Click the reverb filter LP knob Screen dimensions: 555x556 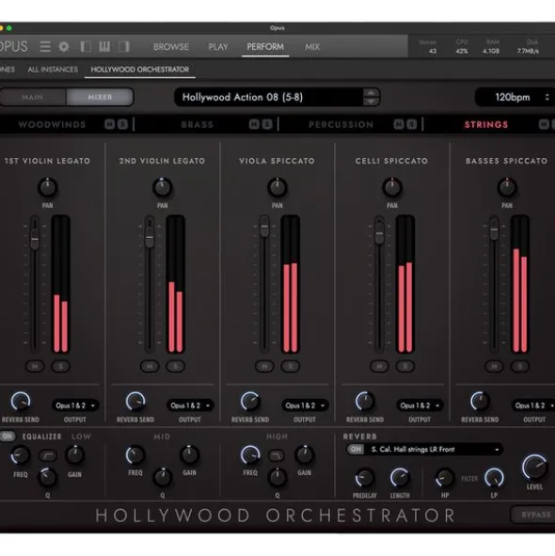[x=494, y=478]
